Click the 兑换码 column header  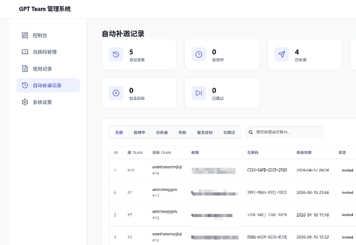point(253,153)
